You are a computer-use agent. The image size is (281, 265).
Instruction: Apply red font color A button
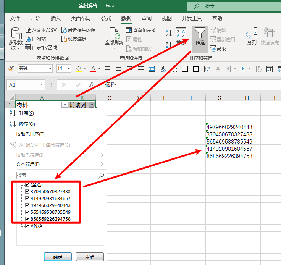click(x=93, y=69)
